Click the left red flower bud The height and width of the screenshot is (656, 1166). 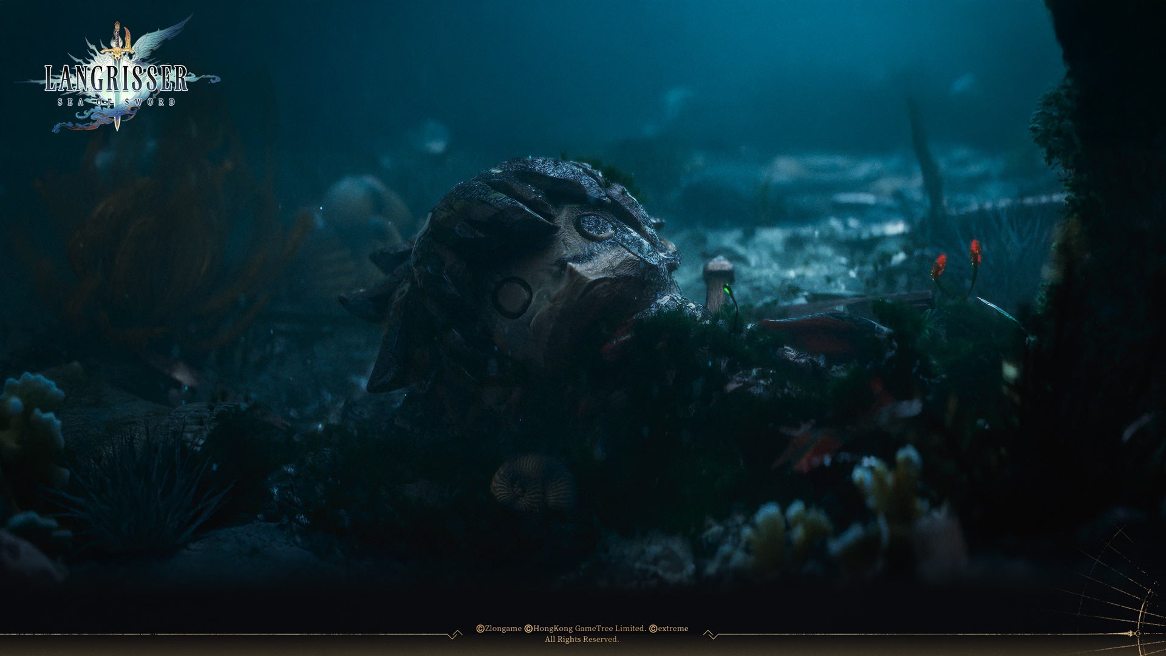point(939,267)
